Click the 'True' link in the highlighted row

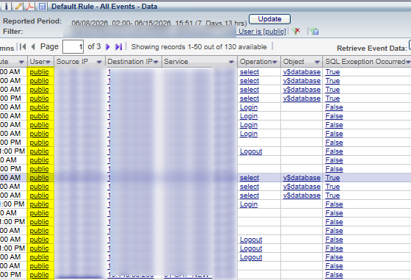pyautogui.click(x=332, y=178)
